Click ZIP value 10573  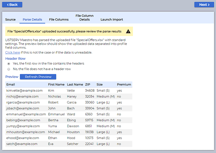click(x=89, y=138)
